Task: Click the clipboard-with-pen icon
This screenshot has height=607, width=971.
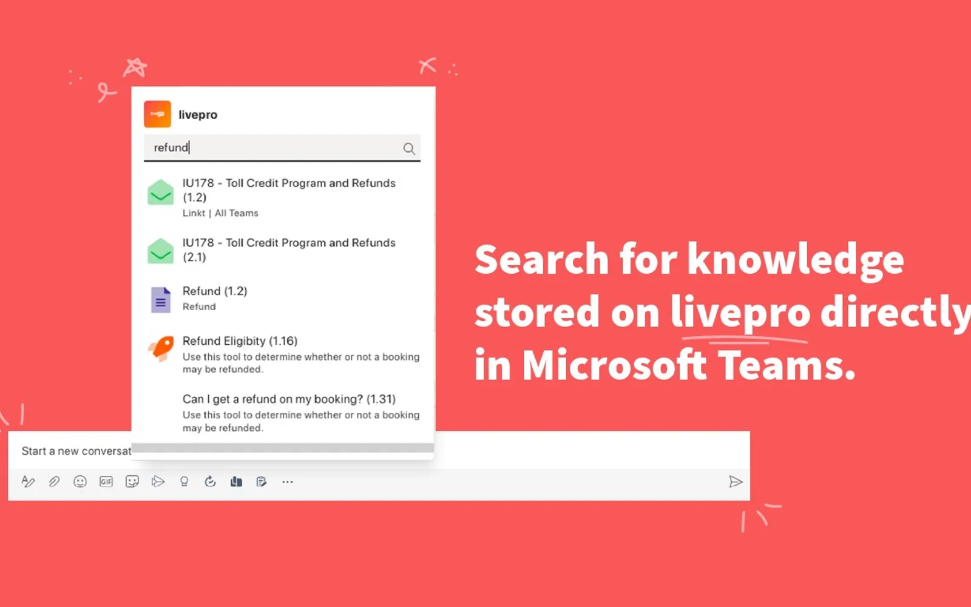Action: pos(262,481)
